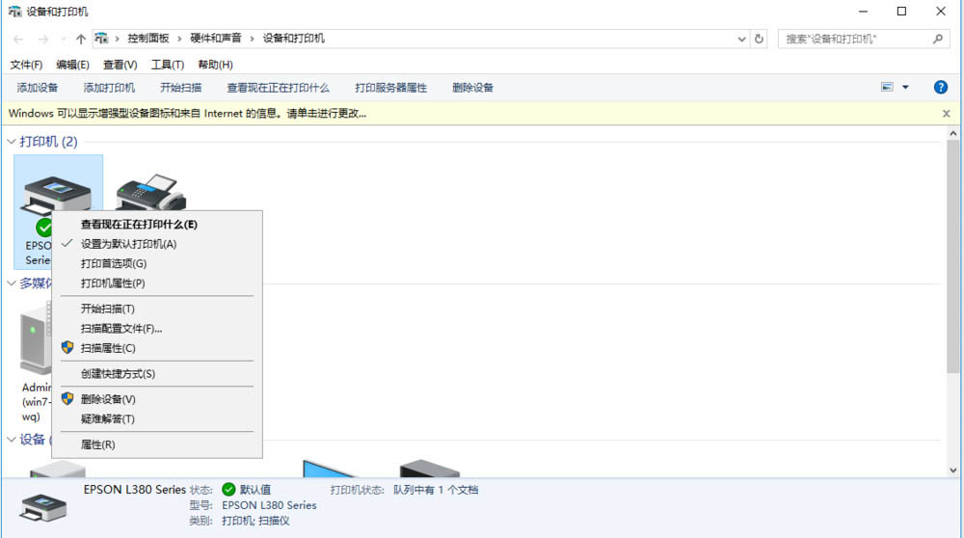Click the 打印服务器属性 toolbar button
The image size is (964, 538).
pos(390,88)
